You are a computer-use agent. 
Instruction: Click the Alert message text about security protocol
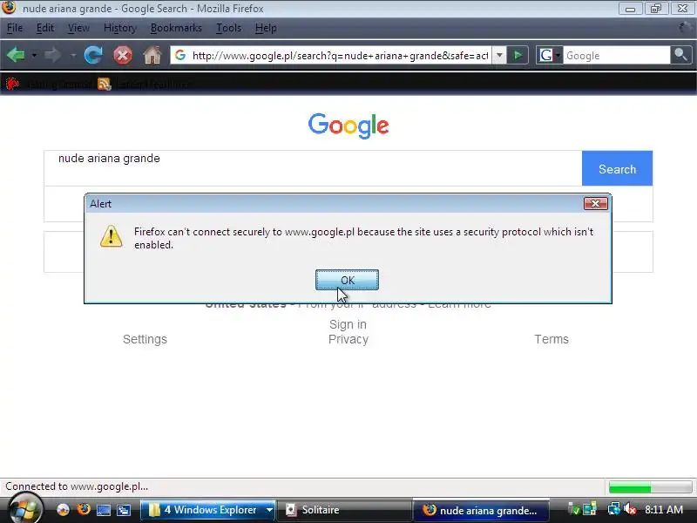click(x=363, y=238)
